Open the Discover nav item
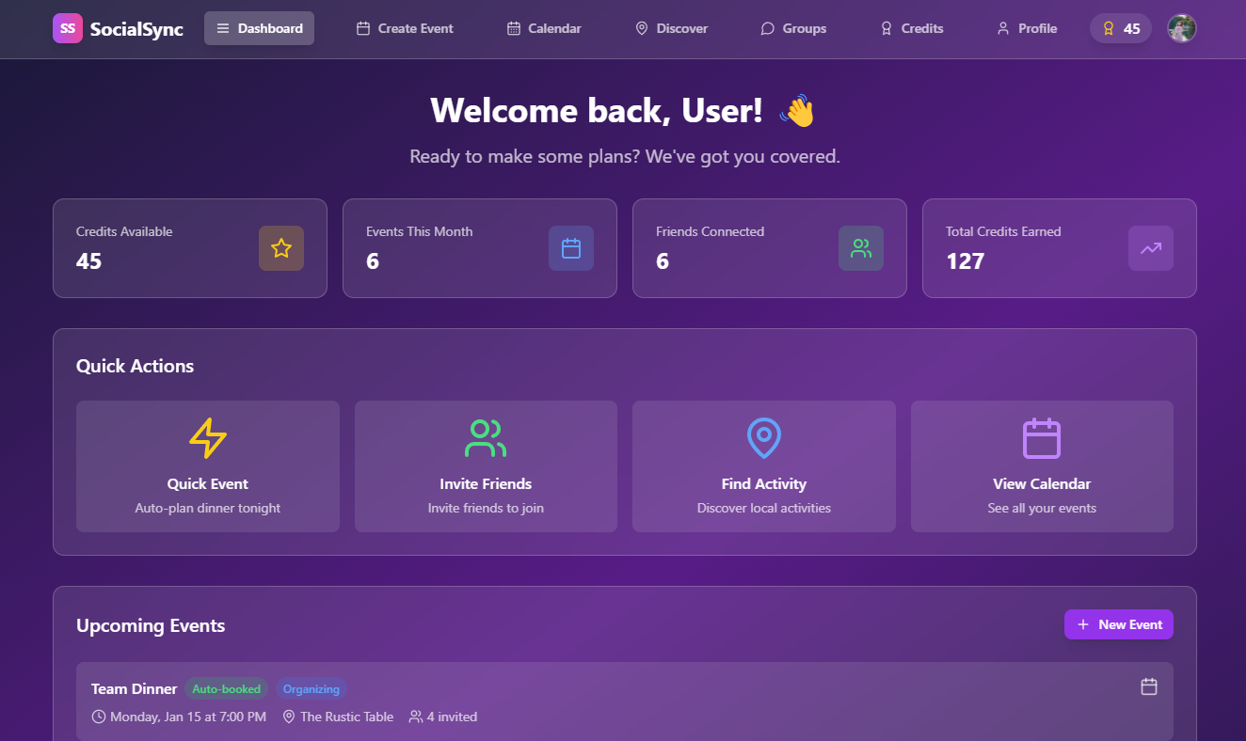1246x741 pixels. pyautogui.click(x=671, y=28)
